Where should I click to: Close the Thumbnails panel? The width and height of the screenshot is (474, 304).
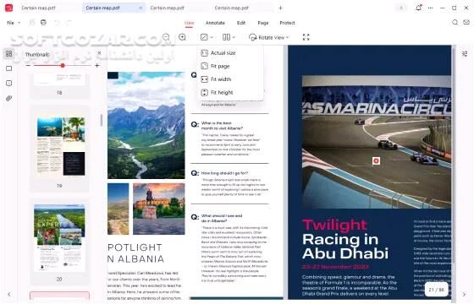point(99,52)
